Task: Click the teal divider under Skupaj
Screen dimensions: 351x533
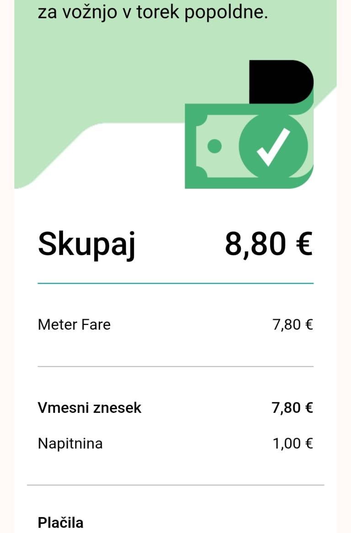Action: point(175,283)
